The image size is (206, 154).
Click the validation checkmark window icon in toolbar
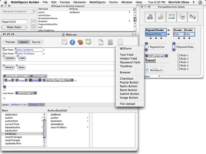tap(88, 42)
